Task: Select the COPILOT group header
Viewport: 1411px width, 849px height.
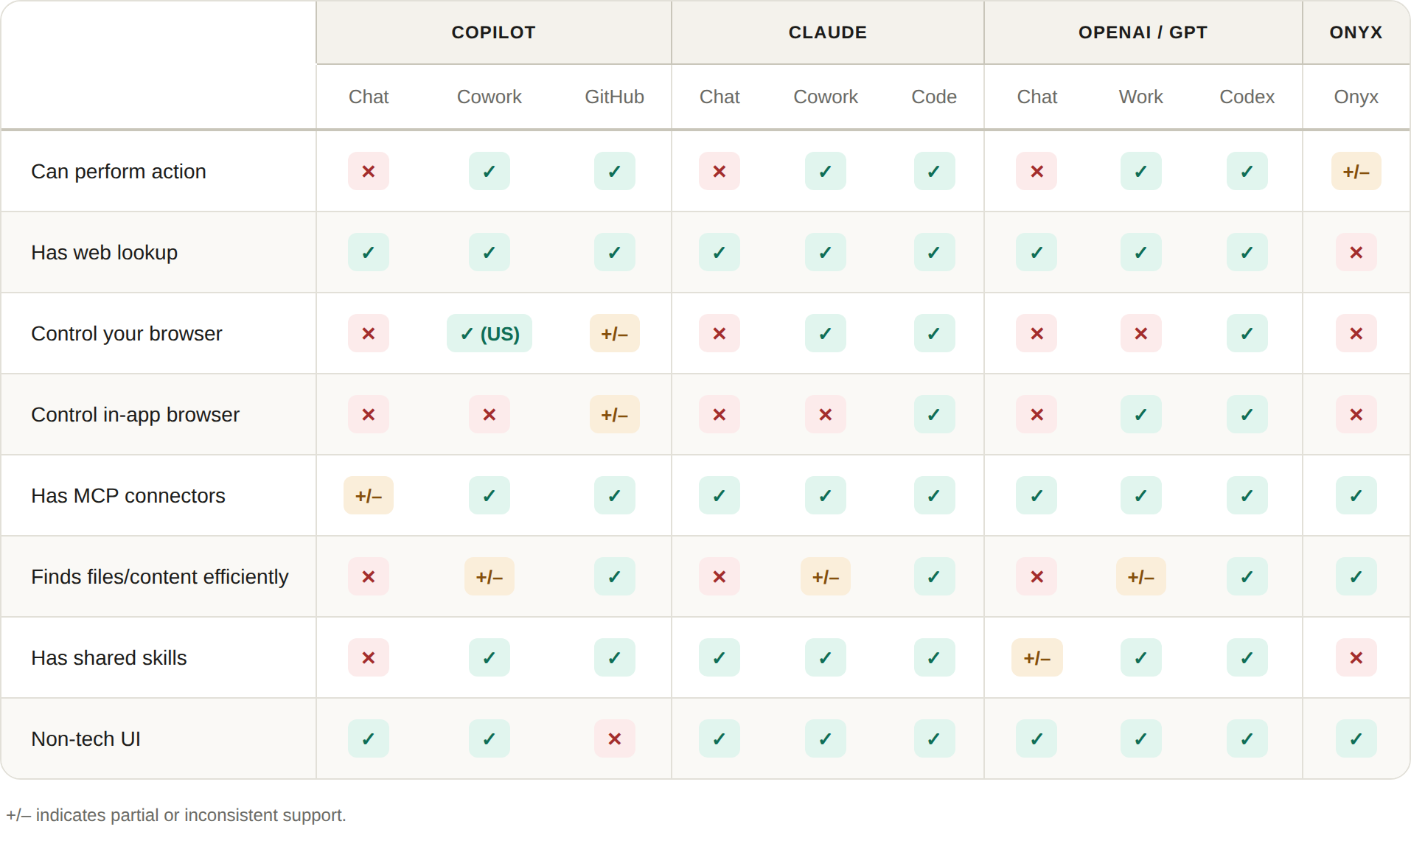Action: [x=494, y=32]
